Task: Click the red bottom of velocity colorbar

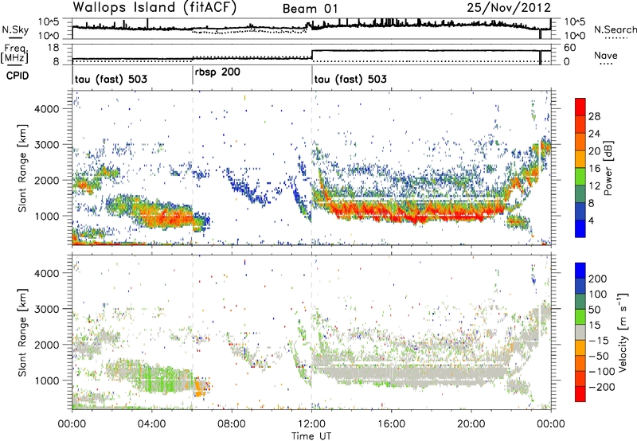Action: 580,394
